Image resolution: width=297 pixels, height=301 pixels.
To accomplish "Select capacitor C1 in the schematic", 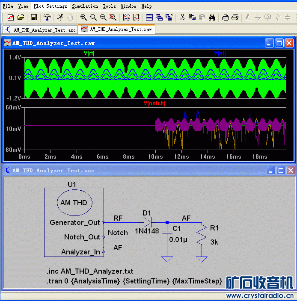I will click(167, 232).
